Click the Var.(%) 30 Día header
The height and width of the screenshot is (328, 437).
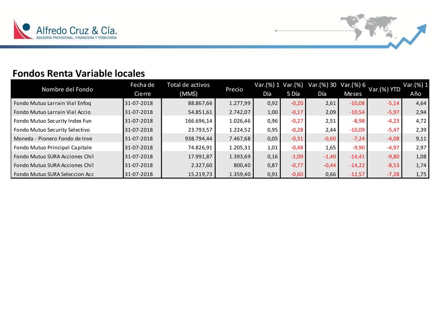tap(322, 89)
